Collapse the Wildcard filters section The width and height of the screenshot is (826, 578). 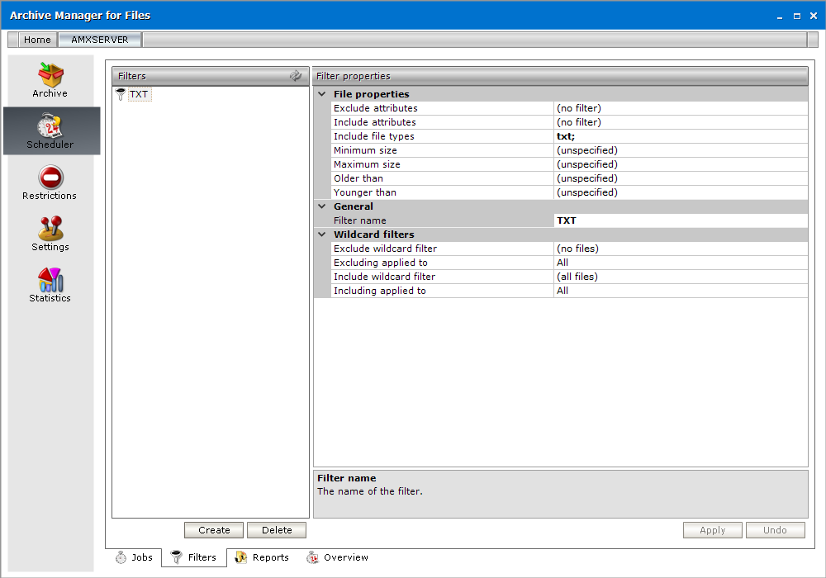[321, 235]
